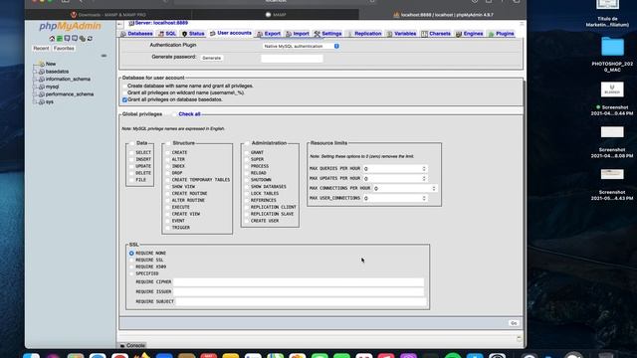Click the phpMyAdmin logo
The height and width of the screenshot is (358, 637).
click(70, 27)
